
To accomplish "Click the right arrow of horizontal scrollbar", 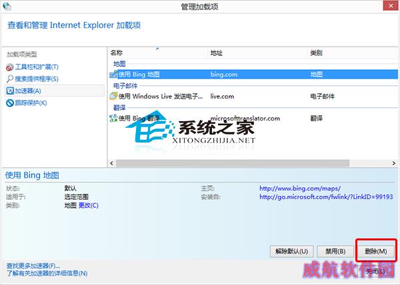I will 394,163.
